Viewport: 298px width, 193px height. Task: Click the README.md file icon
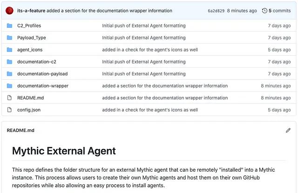coord(9,98)
